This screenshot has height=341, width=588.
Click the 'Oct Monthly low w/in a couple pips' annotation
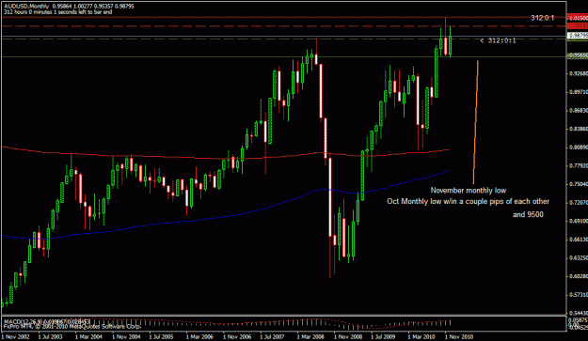click(468, 201)
